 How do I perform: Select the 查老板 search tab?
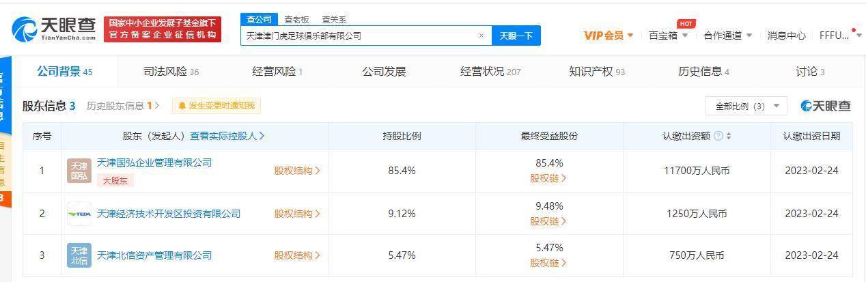[x=296, y=20]
